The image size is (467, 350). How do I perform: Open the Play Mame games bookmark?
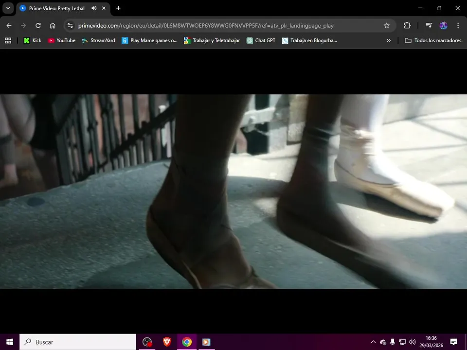149,40
